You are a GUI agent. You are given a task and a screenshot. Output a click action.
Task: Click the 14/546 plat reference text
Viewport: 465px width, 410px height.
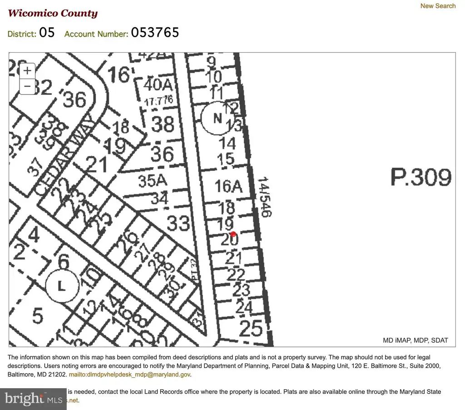[264, 197]
